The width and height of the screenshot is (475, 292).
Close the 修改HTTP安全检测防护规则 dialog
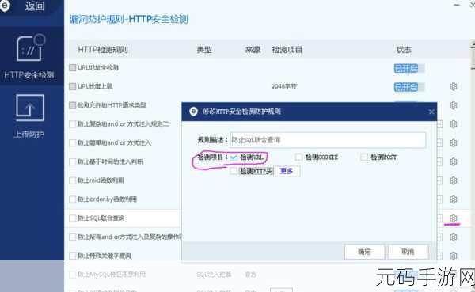coord(431,112)
